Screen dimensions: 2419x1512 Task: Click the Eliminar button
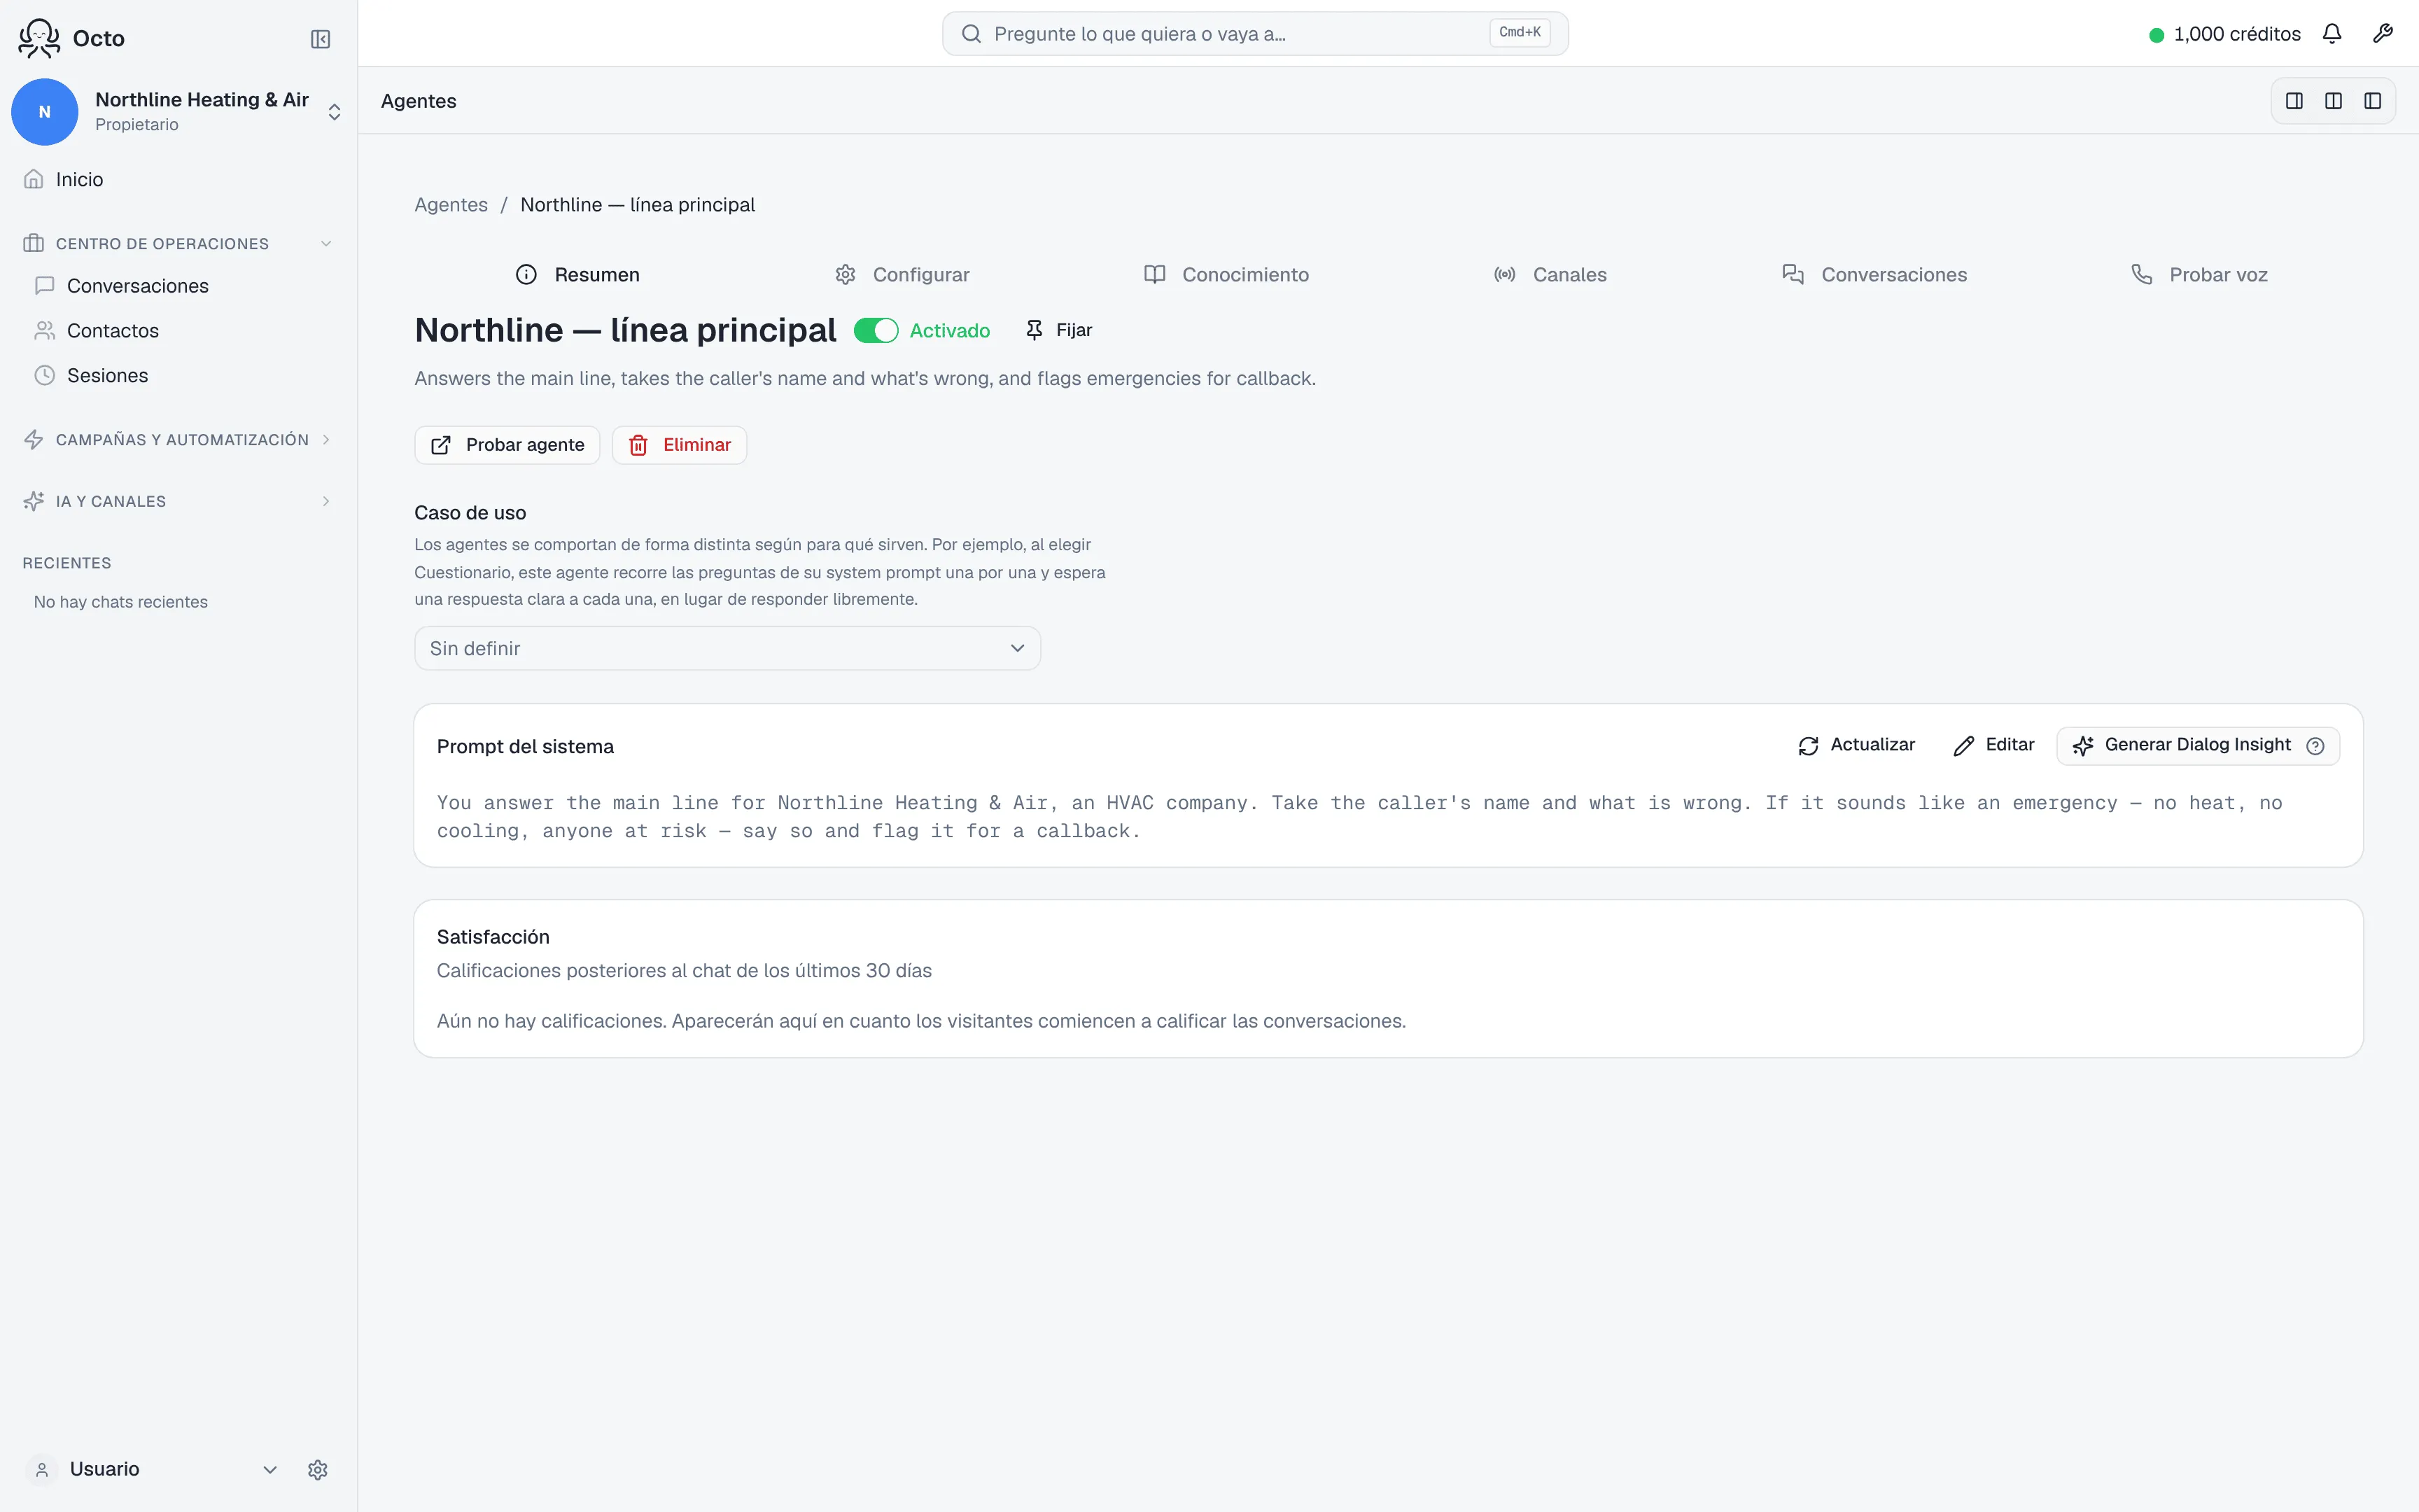pyautogui.click(x=679, y=445)
